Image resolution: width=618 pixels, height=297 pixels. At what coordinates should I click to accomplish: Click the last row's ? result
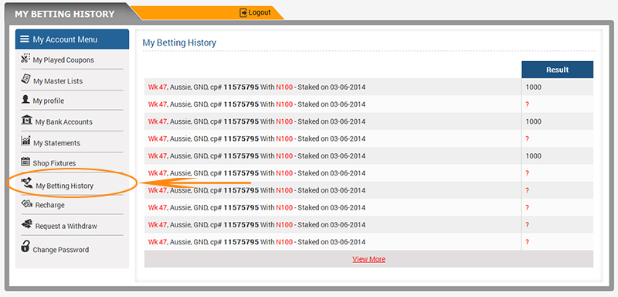[x=528, y=242]
